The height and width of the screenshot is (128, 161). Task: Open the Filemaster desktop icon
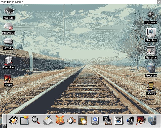pos(151,51)
